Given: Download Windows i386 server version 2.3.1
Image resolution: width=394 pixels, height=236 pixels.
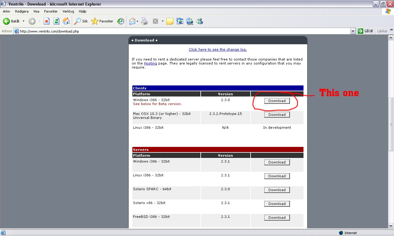Looking at the screenshot, I should pyautogui.click(x=277, y=162).
